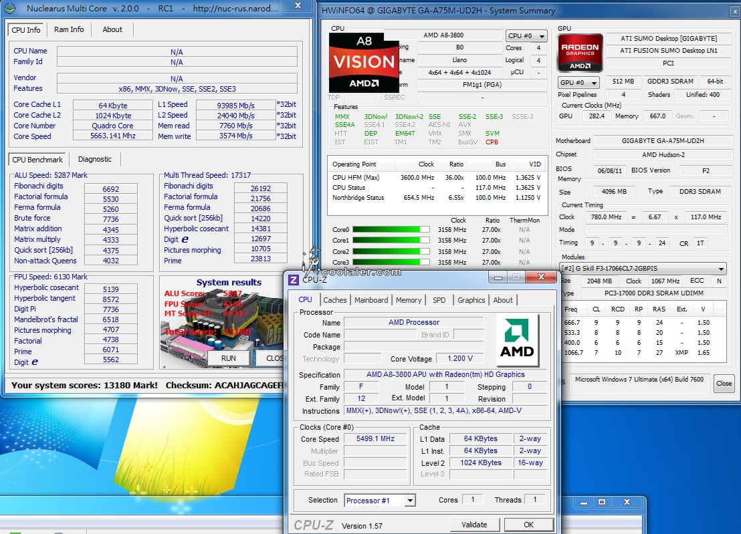Viewport: 741px width, 534px height.
Task: Open the Processor #1 selection dropdown
Action: 380,501
